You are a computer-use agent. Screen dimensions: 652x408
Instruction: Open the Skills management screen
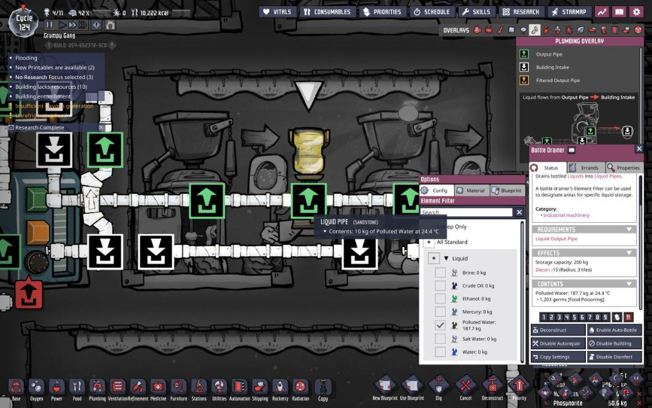[476, 12]
